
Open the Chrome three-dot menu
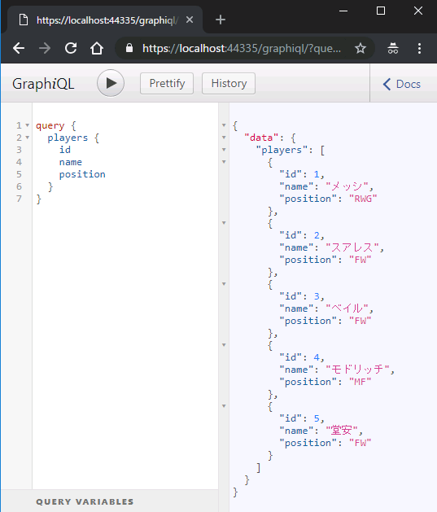[419, 48]
